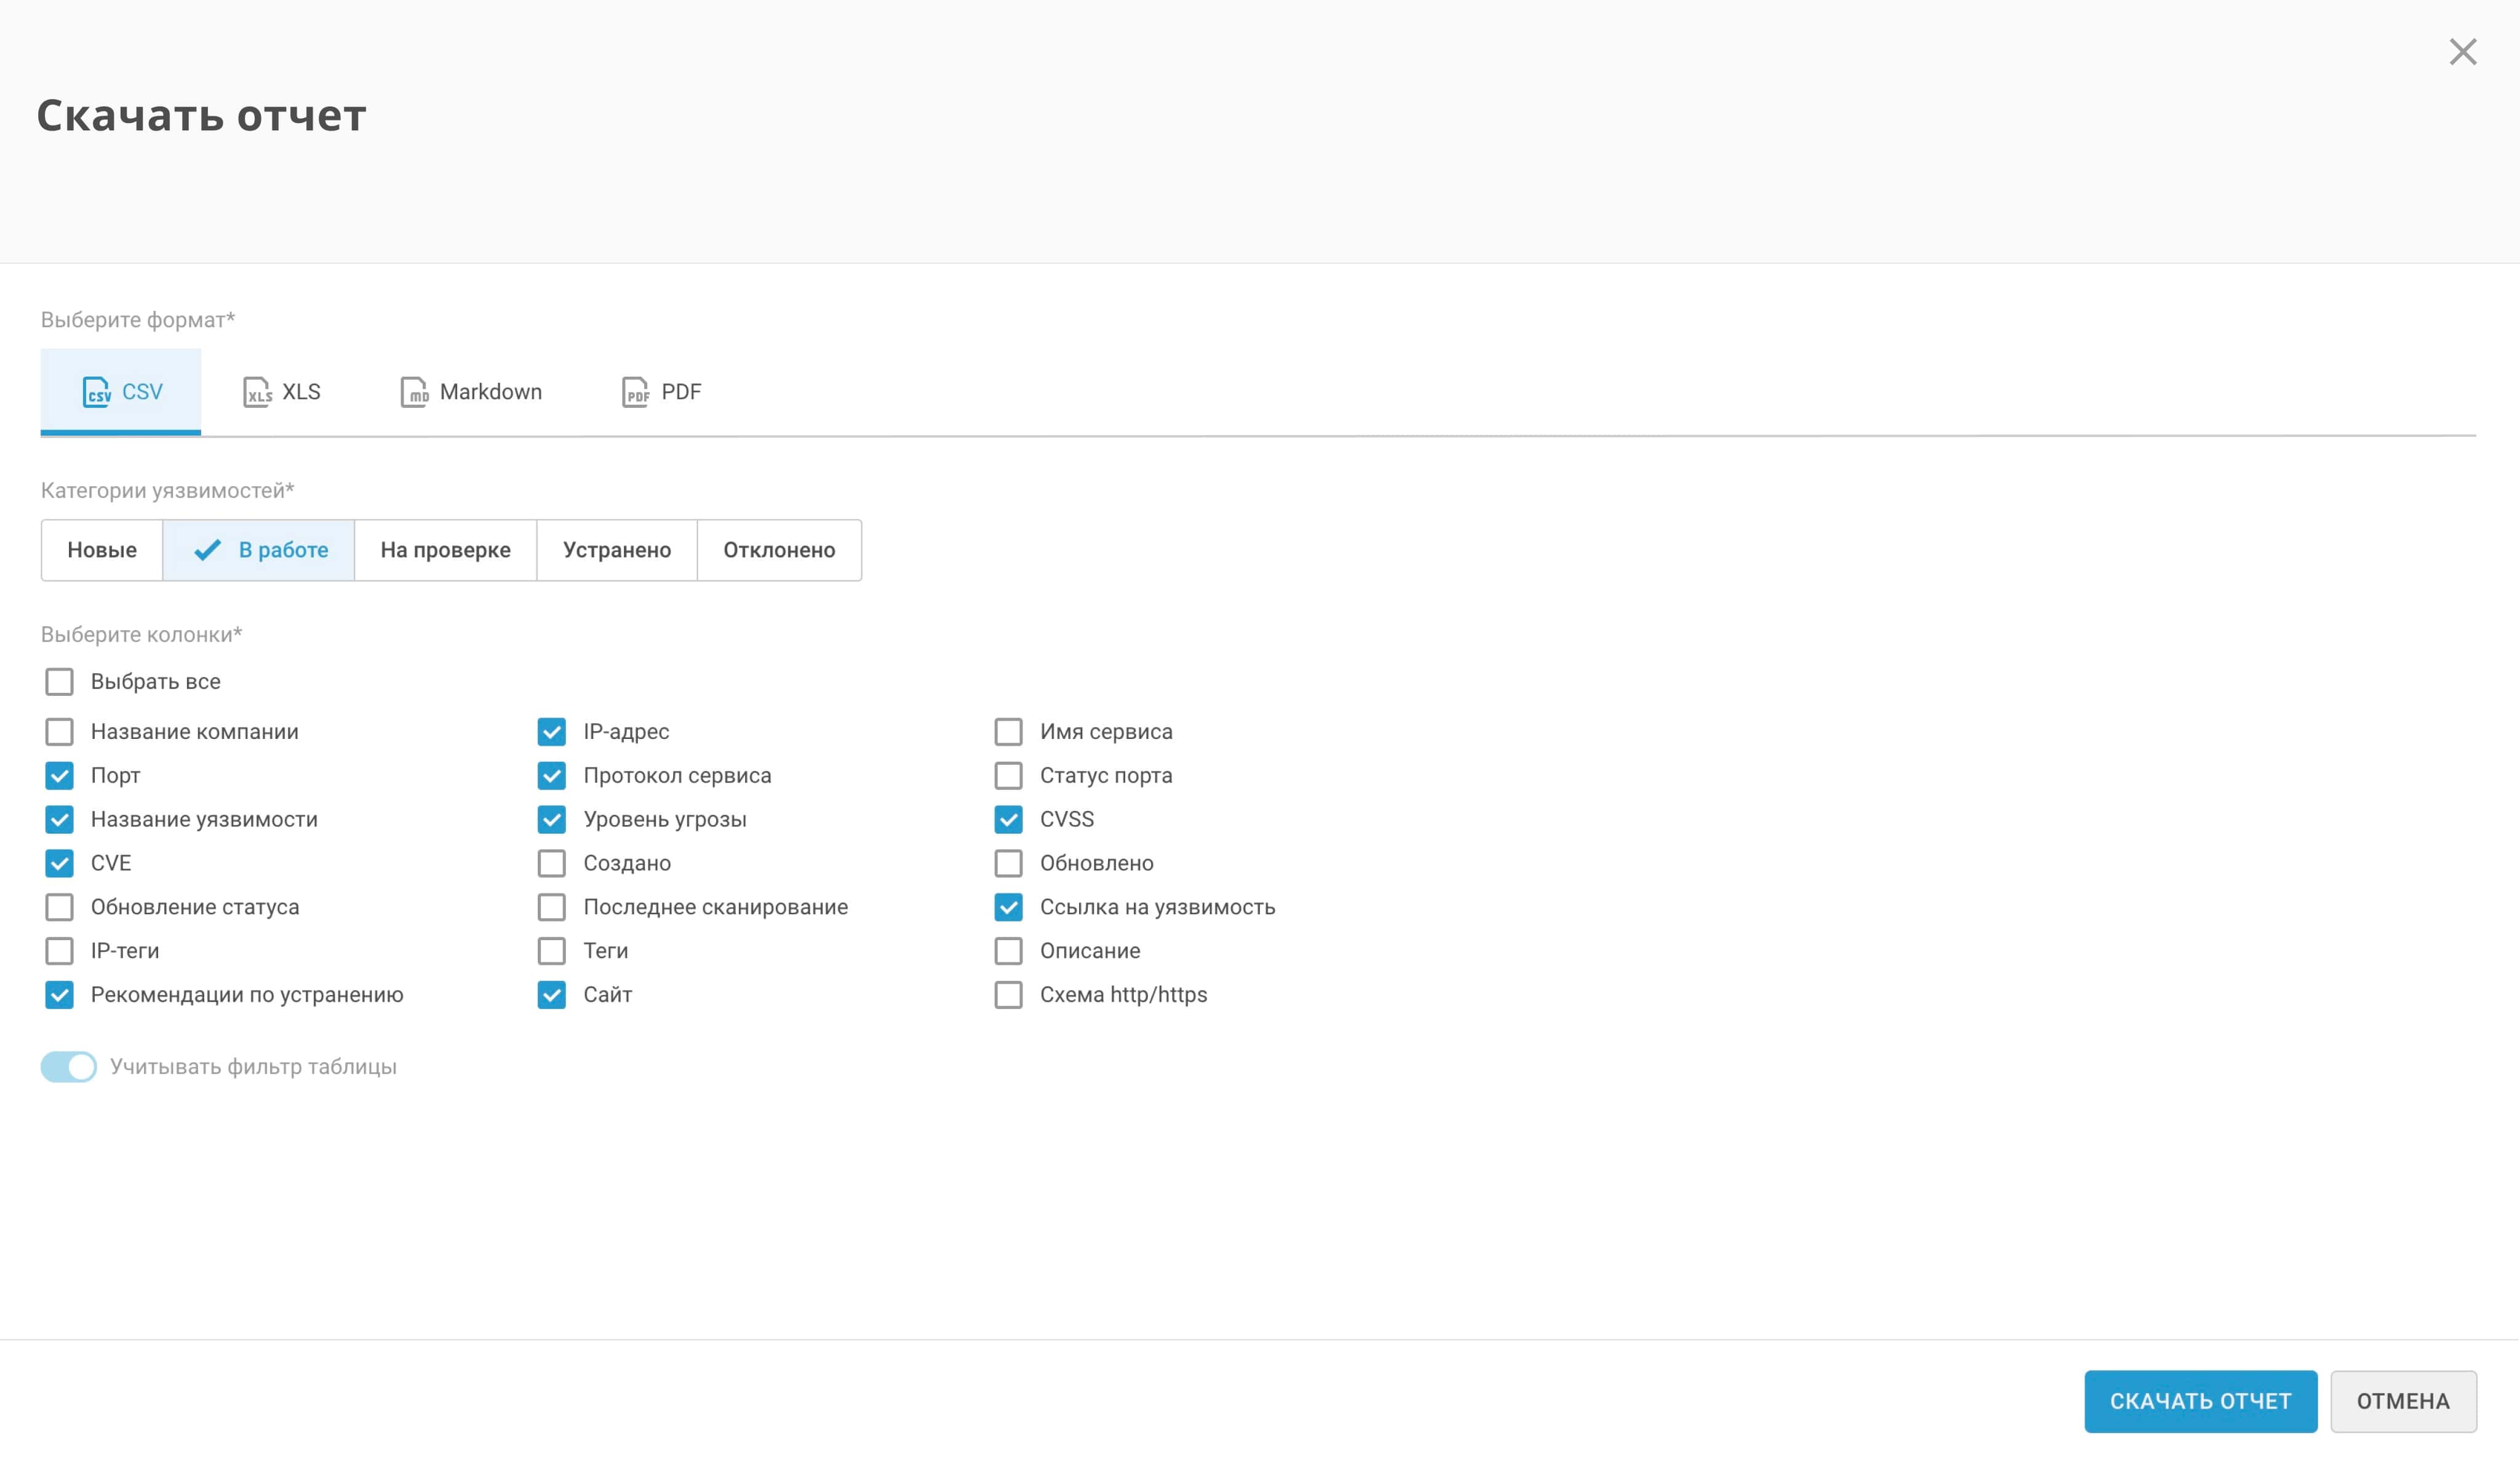Click the Отмена button
This screenshot has height=1465, width=2520.
[2402, 1401]
